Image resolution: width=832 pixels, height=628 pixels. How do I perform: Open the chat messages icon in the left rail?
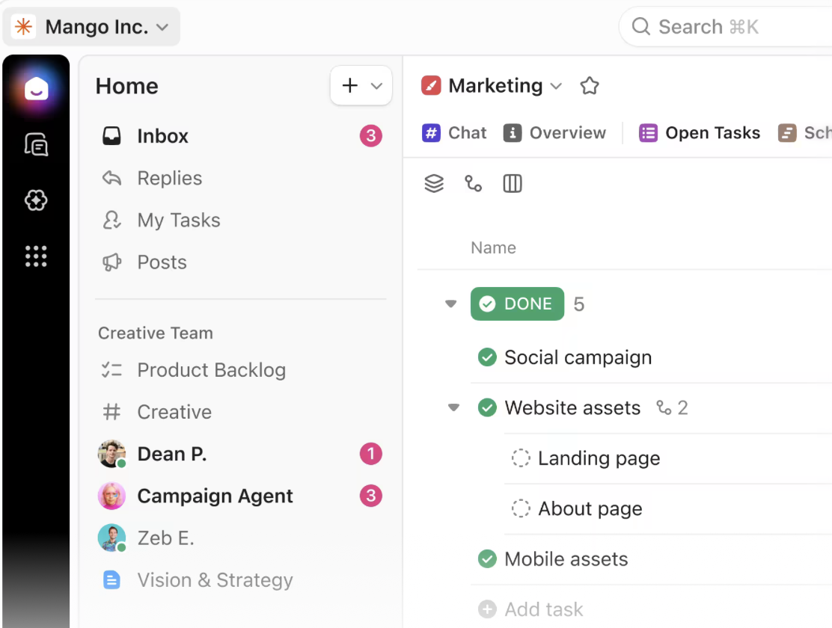[36, 144]
